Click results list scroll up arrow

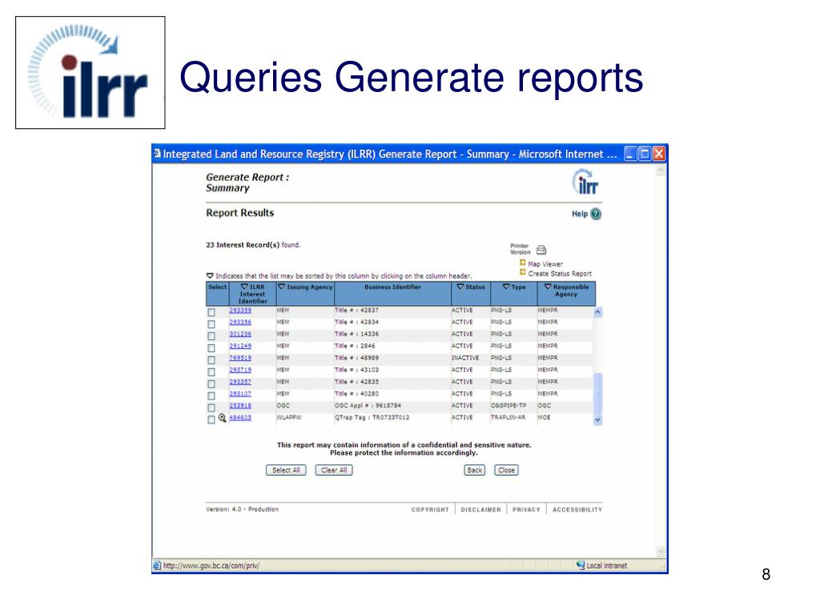[x=597, y=312]
